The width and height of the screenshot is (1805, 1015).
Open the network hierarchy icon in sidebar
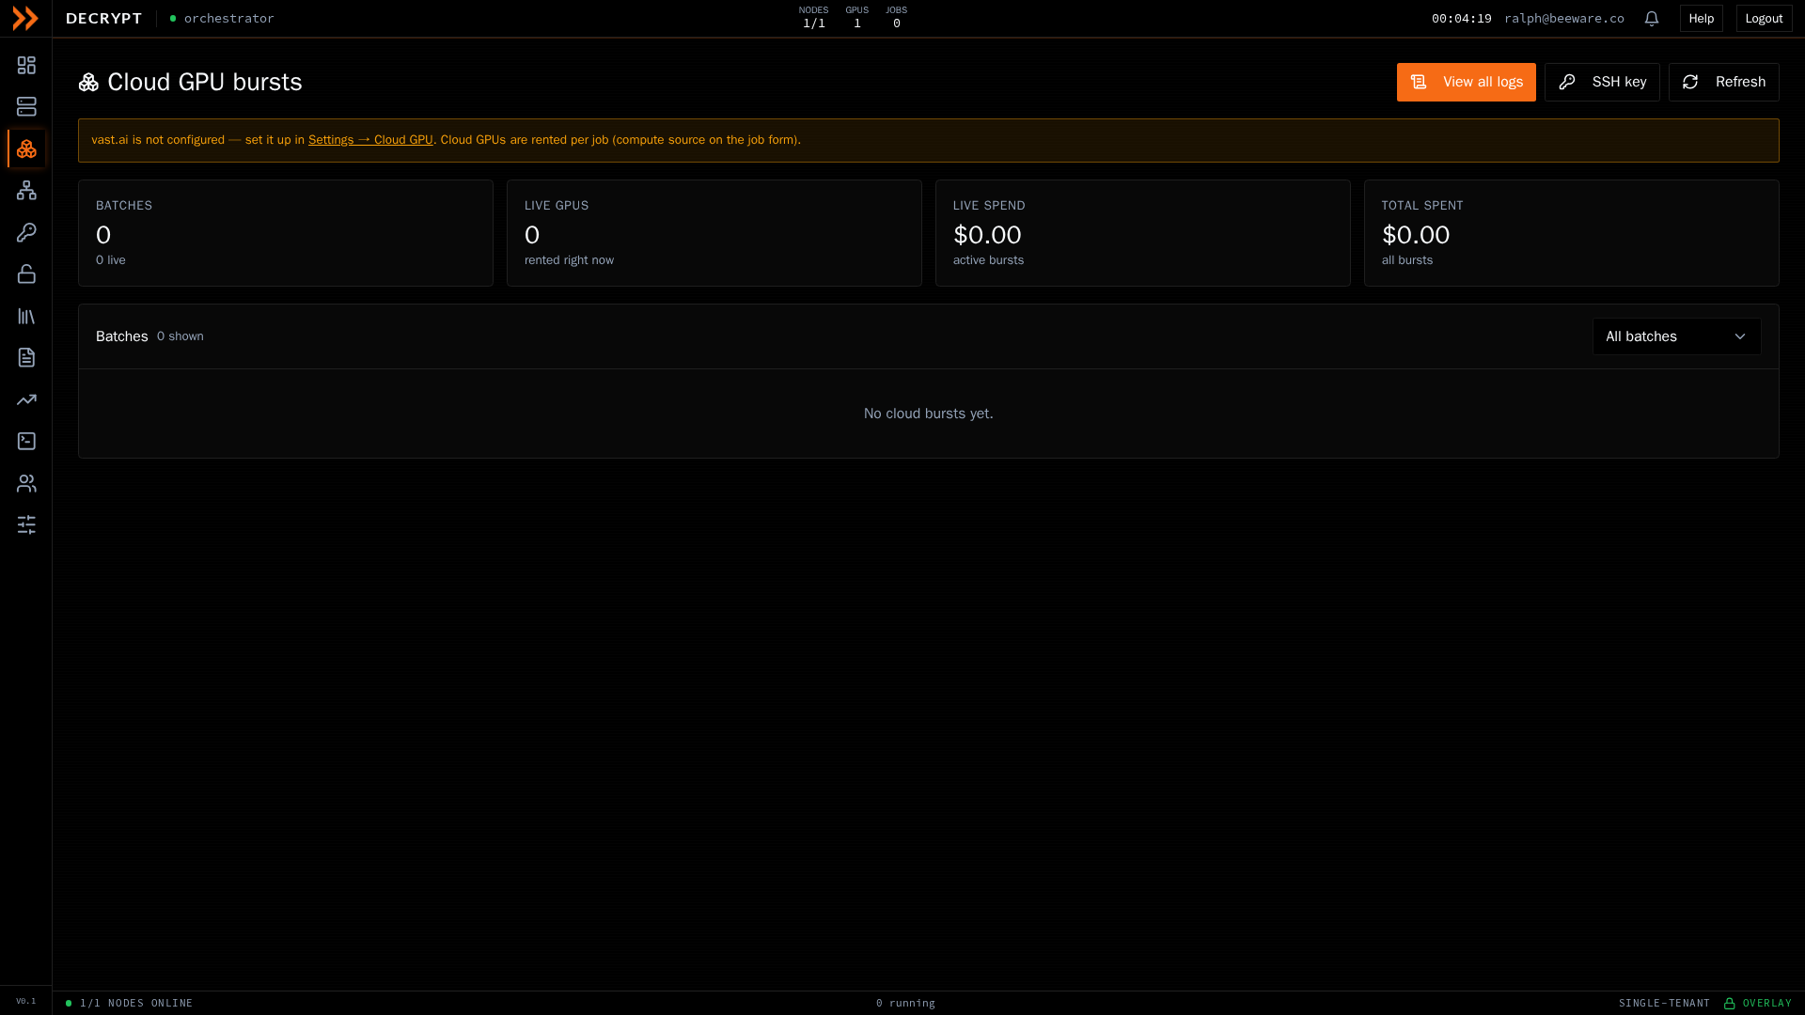click(x=26, y=190)
